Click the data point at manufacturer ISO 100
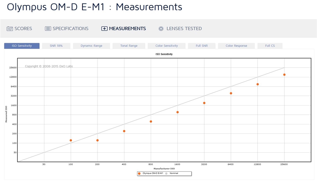Image resolution: width=317 pixels, height=183 pixels. [71, 141]
